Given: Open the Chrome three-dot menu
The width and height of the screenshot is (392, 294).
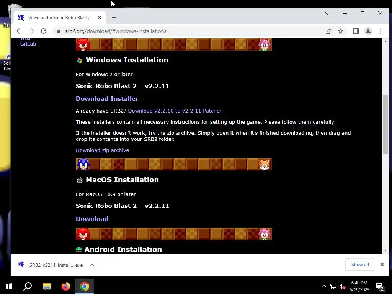Looking at the screenshot, I should pyautogui.click(x=381, y=31).
